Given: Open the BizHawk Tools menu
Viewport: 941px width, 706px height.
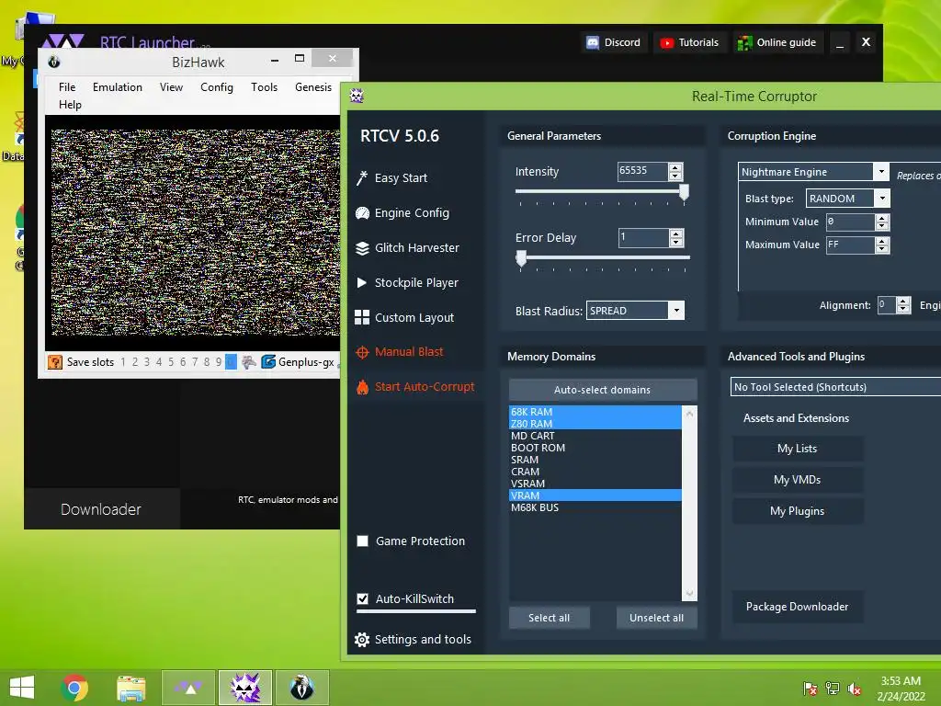Looking at the screenshot, I should (264, 87).
